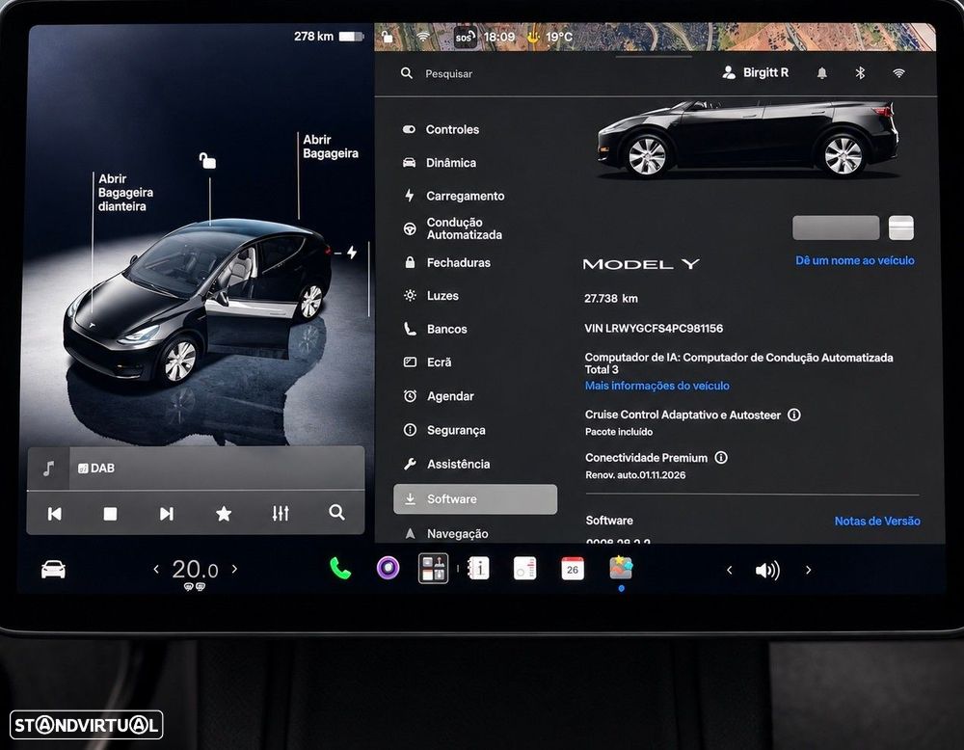Tap Abrir Bagageira rear trunk label
Image resolution: width=964 pixels, height=750 pixels.
330,147
